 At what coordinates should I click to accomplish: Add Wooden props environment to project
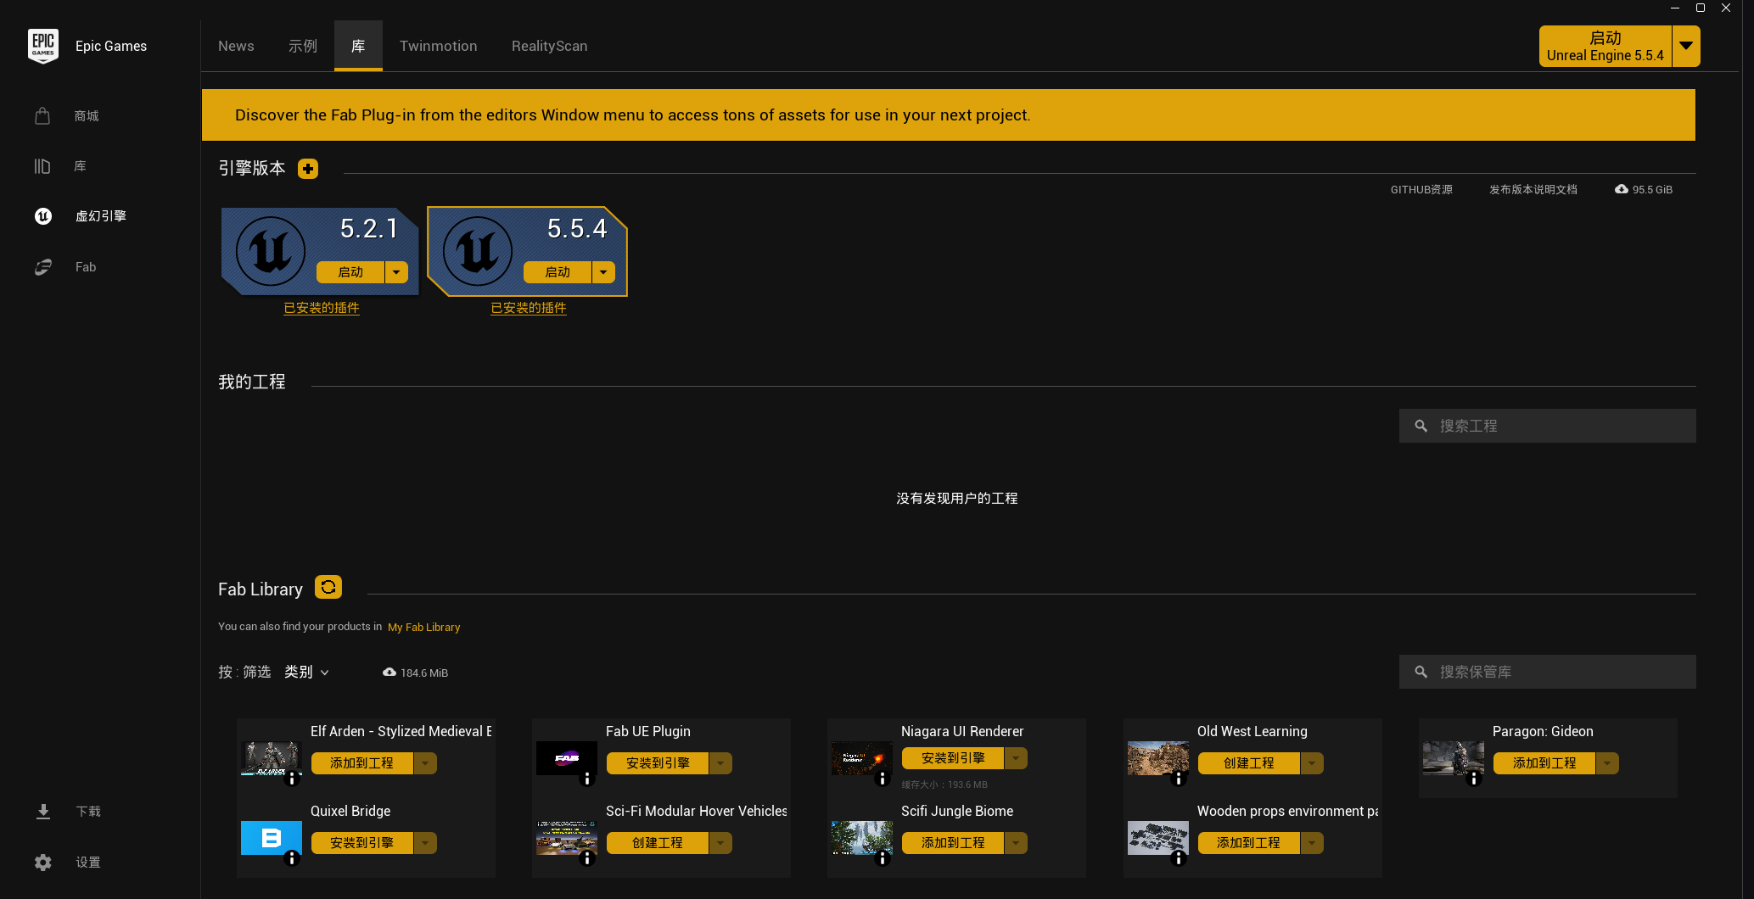[1249, 843]
